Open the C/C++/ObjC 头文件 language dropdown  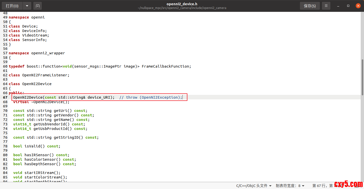coord(254,186)
